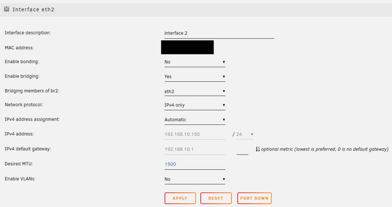Open the Enable bridging dropdown
This screenshot has height=207, width=392.
(x=195, y=76)
